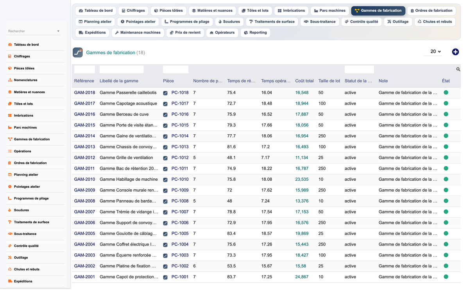Click the Soudures flame icon in sidebar
This screenshot has width=469, height=290.
(x=10, y=210)
